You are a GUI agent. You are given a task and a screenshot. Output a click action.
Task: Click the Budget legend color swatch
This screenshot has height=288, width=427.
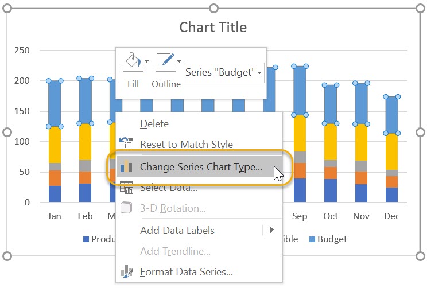[x=312, y=239]
